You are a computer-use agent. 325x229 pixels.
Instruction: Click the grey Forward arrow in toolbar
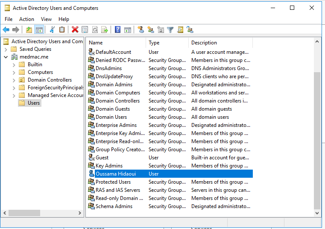[16, 30]
